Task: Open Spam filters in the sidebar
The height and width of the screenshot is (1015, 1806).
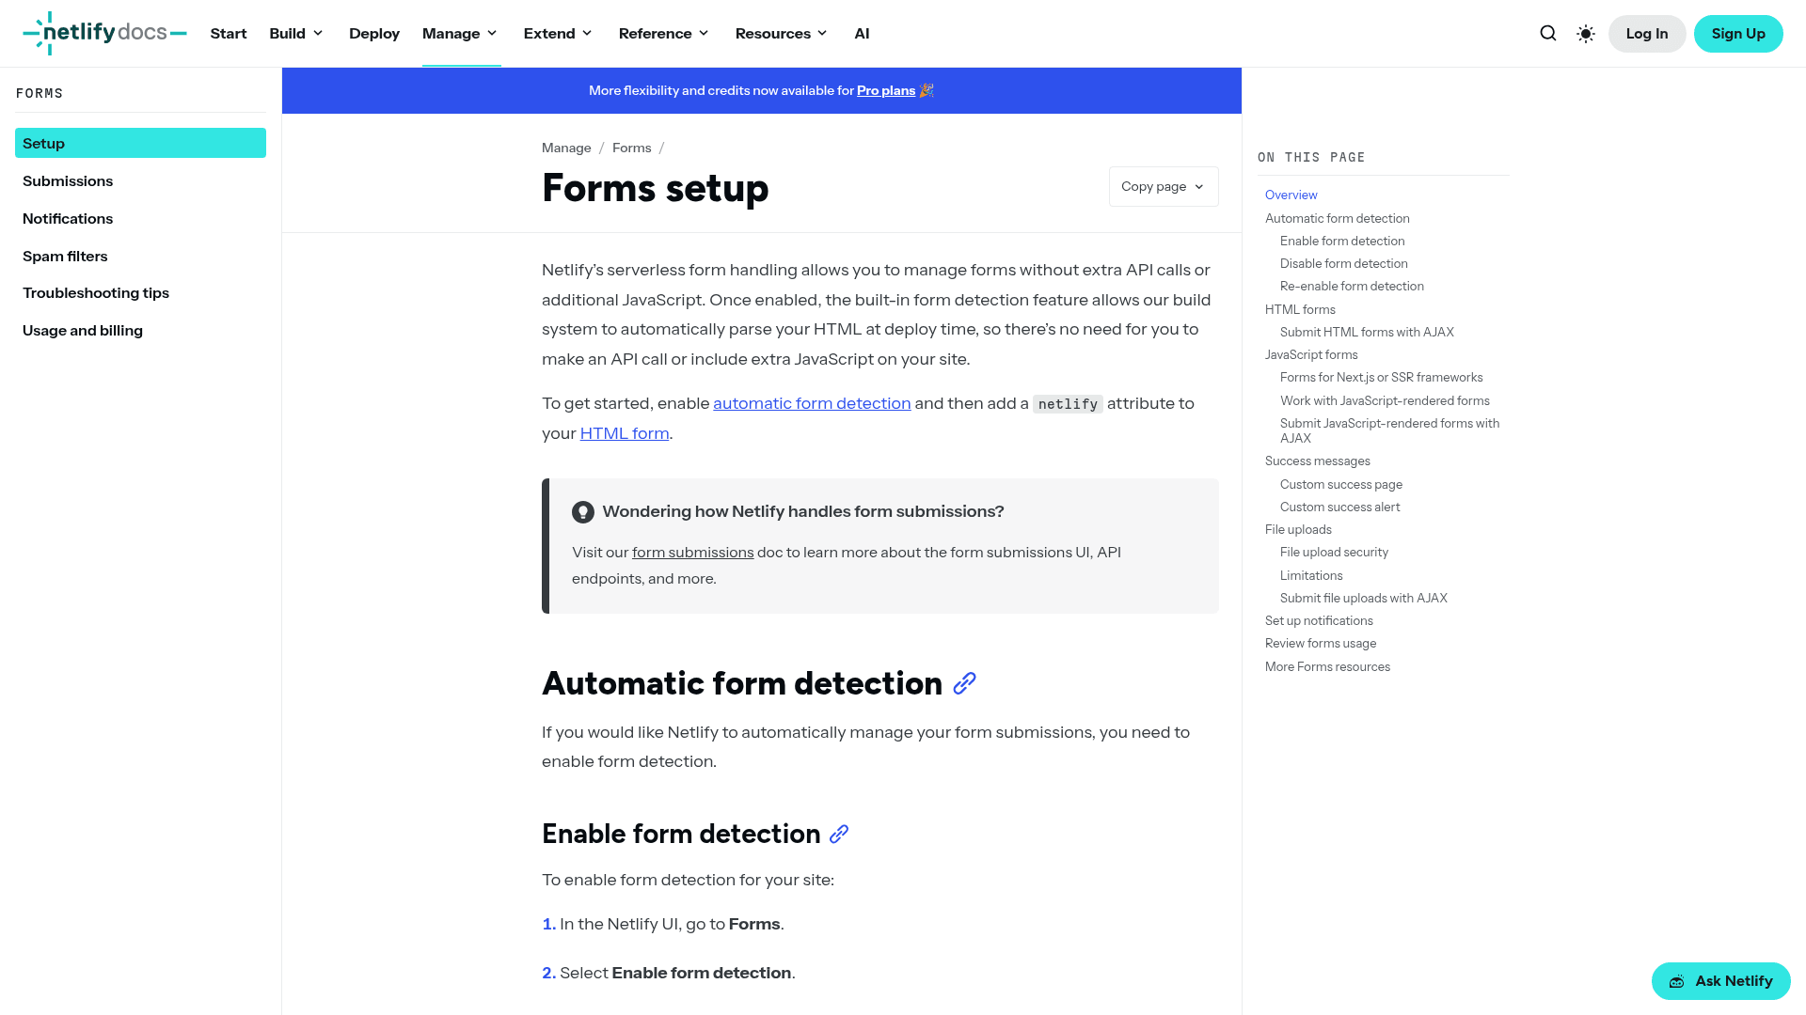Action: pyautogui.click(x=140, y=256)
